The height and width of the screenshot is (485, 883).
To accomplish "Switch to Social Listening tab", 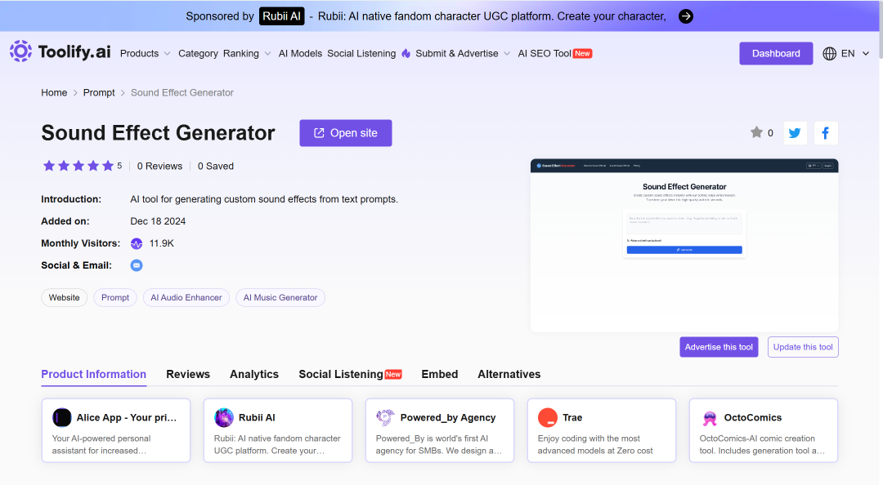I will 350,374.
